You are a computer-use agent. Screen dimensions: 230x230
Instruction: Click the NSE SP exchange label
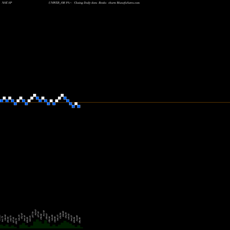coord(7,3)
